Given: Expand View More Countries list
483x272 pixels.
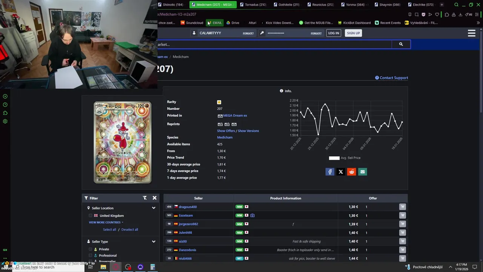Looking at the screenshot, I should [106, 223].
